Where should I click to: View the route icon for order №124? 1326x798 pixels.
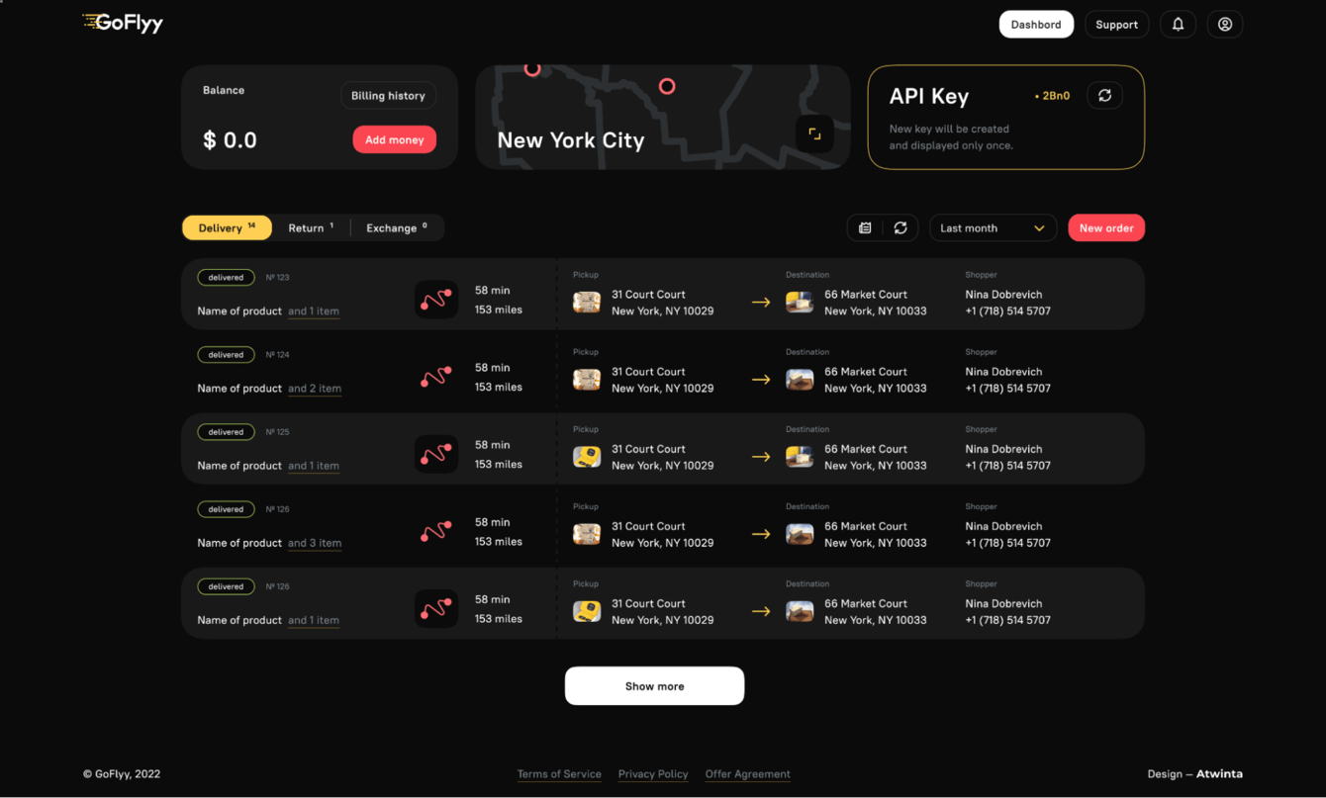click(x=436, y=377)
